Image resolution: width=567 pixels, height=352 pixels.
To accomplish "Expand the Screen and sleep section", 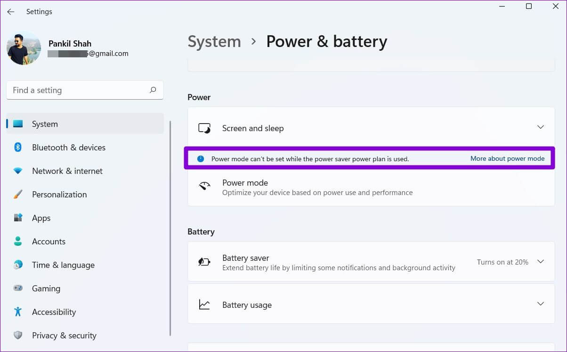I will click(x=541, y=127).
